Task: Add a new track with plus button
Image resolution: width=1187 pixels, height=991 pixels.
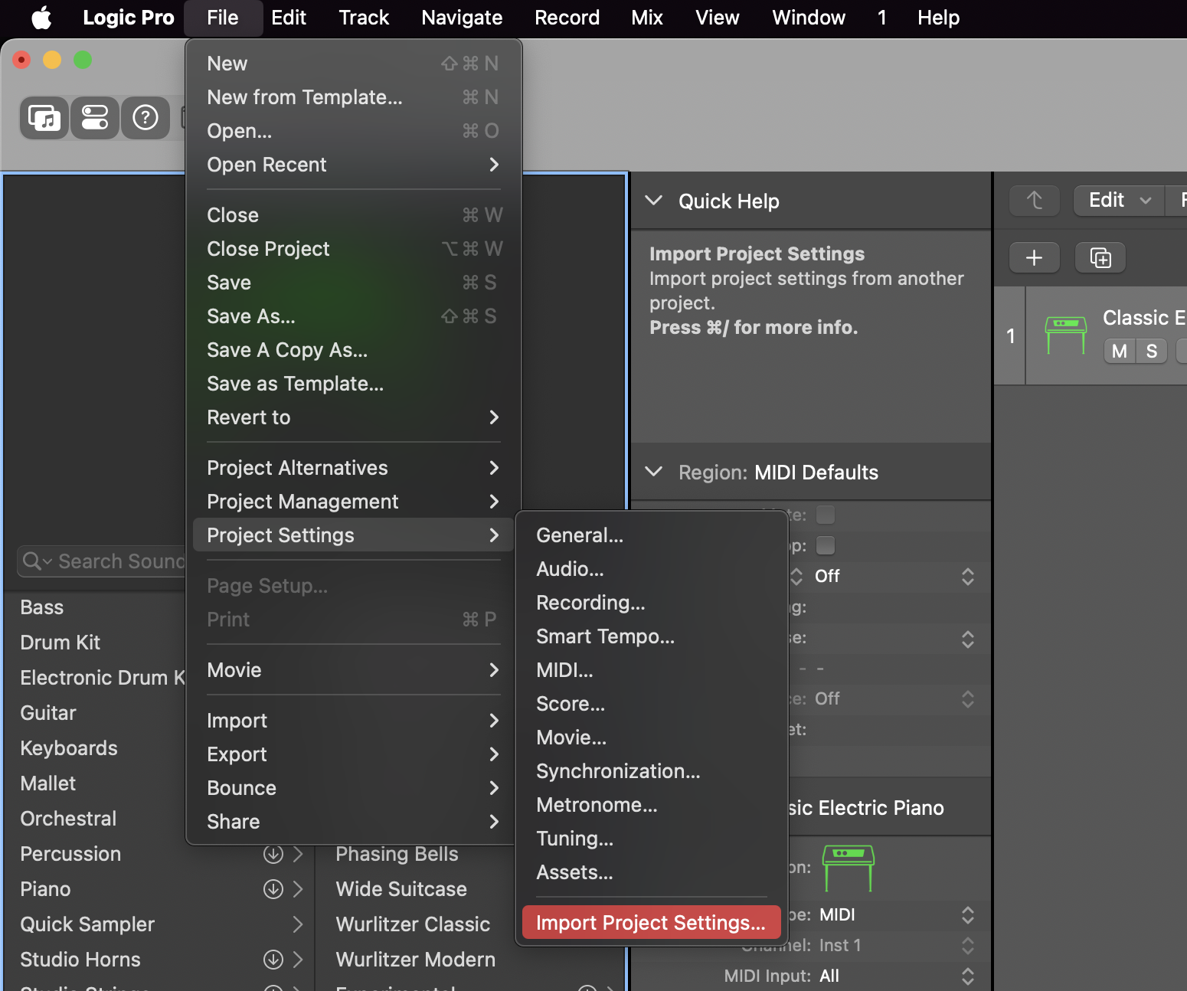Action: [x=1034, y=258]
